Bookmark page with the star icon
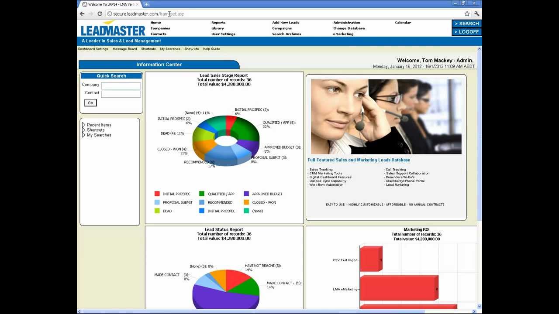559x314 pixels. tap(467, 14)
